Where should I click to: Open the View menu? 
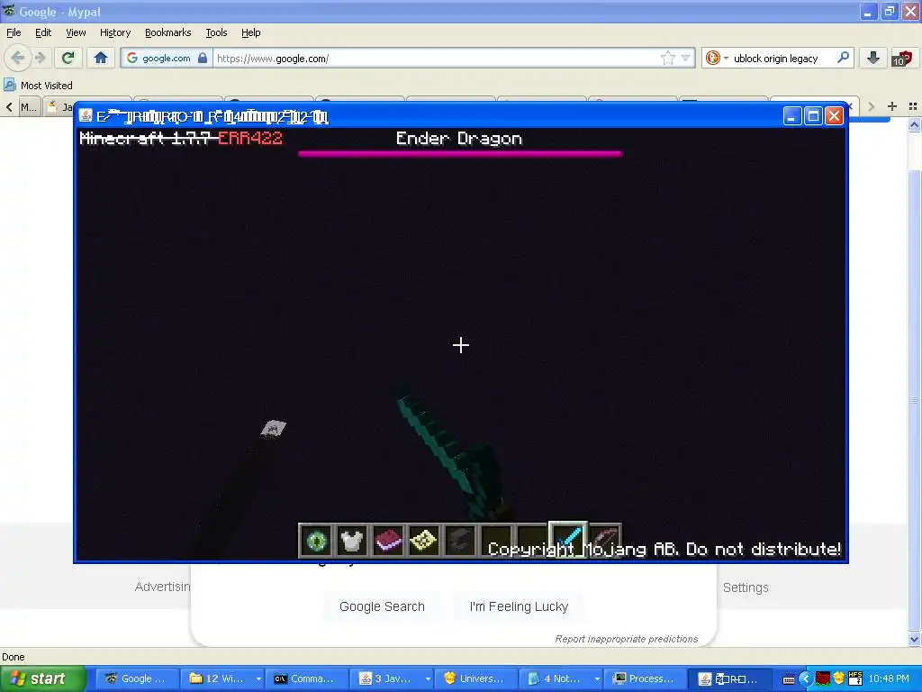click(x=76, y=32)
